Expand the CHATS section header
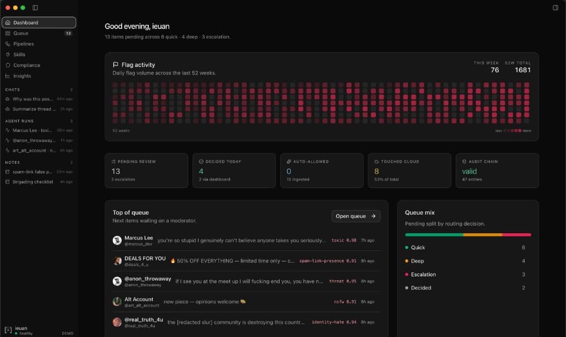566x337 pixels. [x=39, y=90]
